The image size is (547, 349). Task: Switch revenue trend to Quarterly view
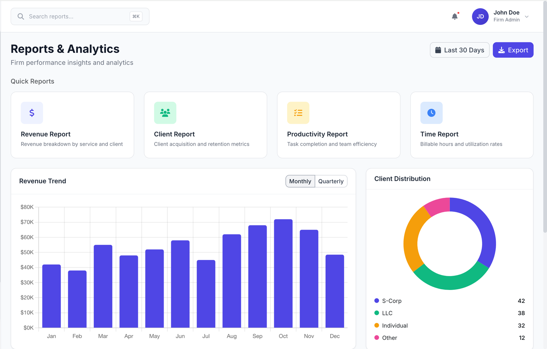[x=331, y=181]
